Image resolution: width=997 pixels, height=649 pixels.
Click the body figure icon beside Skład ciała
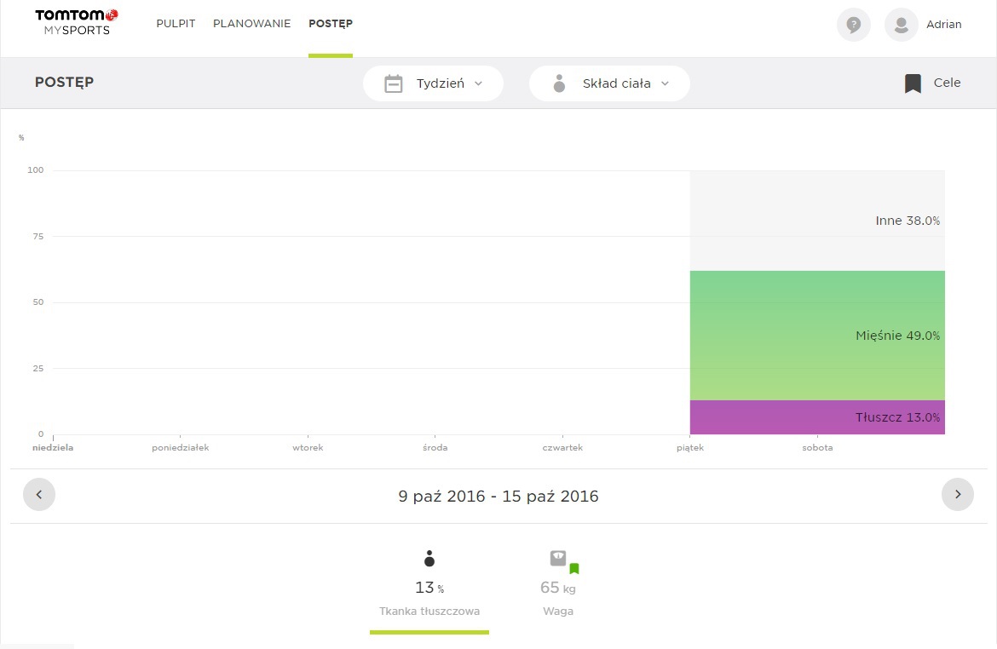click(x=560, y=83)
